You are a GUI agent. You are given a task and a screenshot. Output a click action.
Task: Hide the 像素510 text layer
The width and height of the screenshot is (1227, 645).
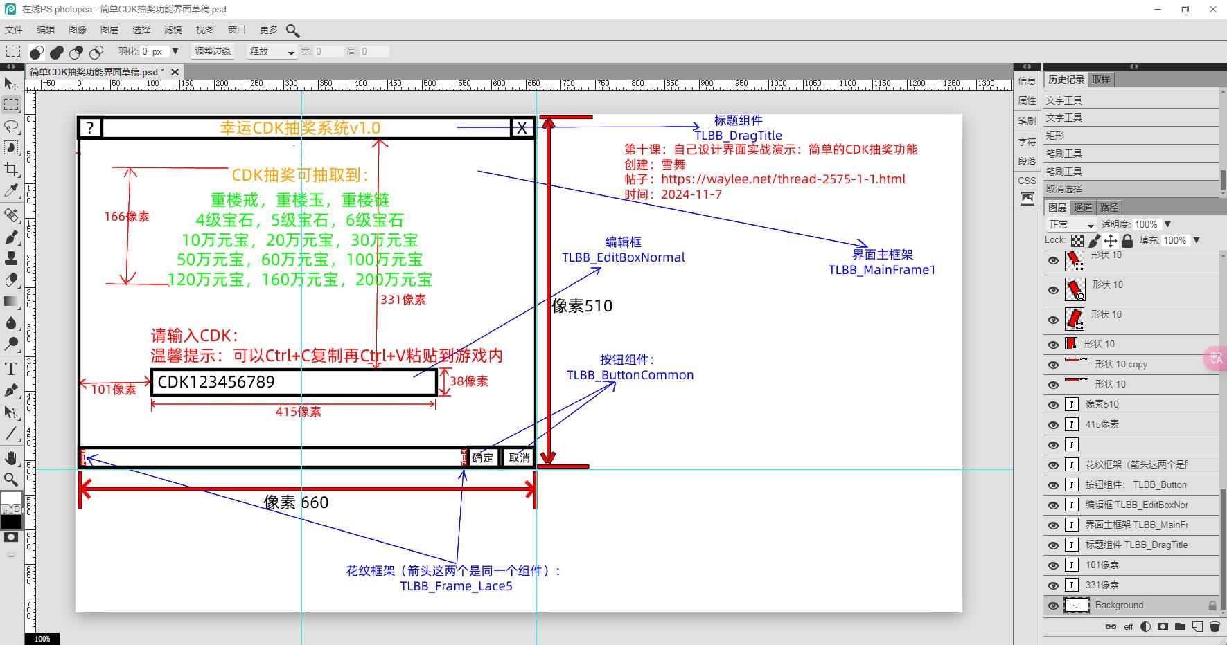pyautogui.click(x=1053, y=405)
